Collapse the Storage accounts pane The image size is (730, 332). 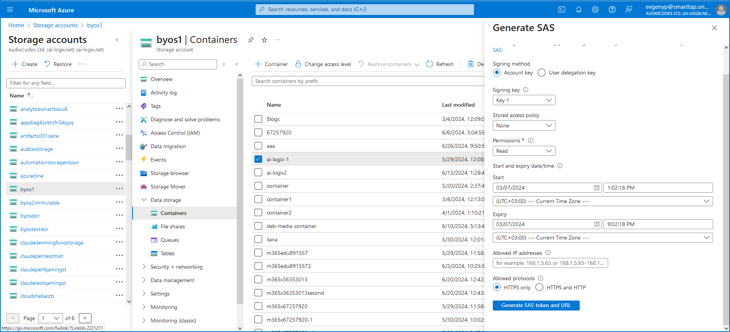(117, 40)
